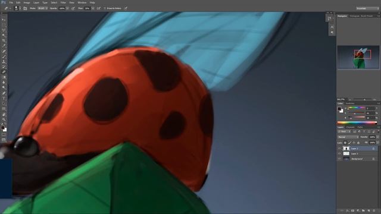Image resolution: width=381 pixels, height=214 pixels.
Task: Add a layer mask from Layers footer
Action: [352, 211]
